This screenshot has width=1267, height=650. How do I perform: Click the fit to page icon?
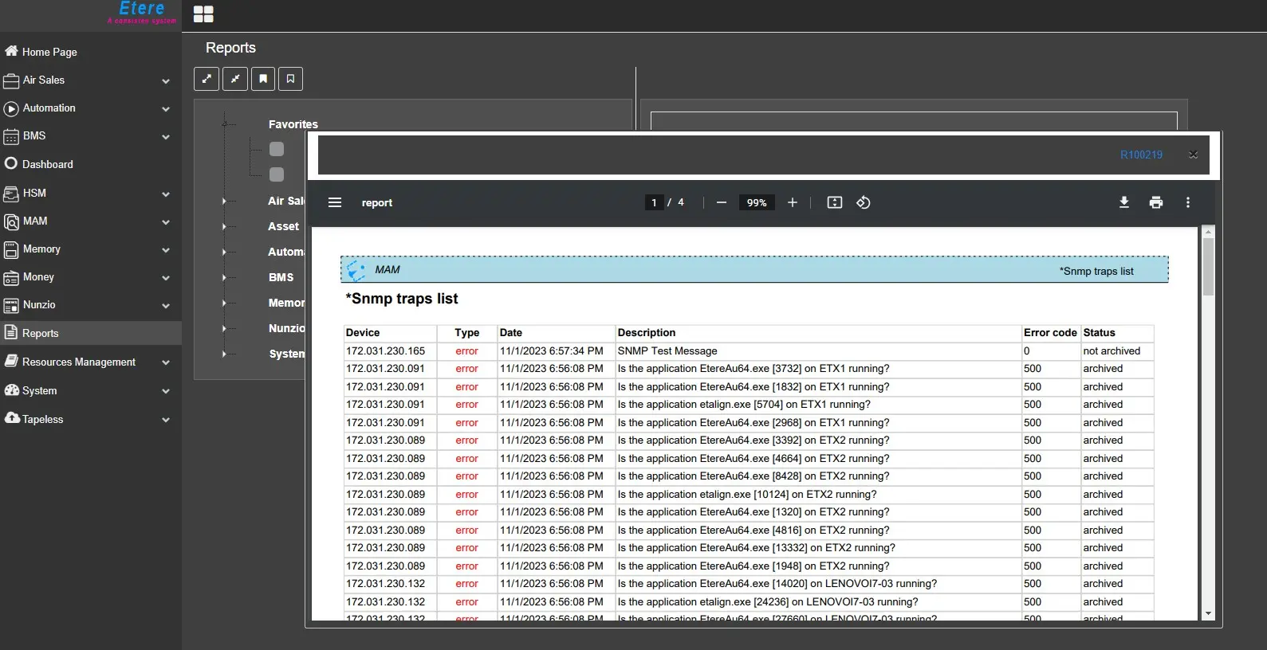834,202
